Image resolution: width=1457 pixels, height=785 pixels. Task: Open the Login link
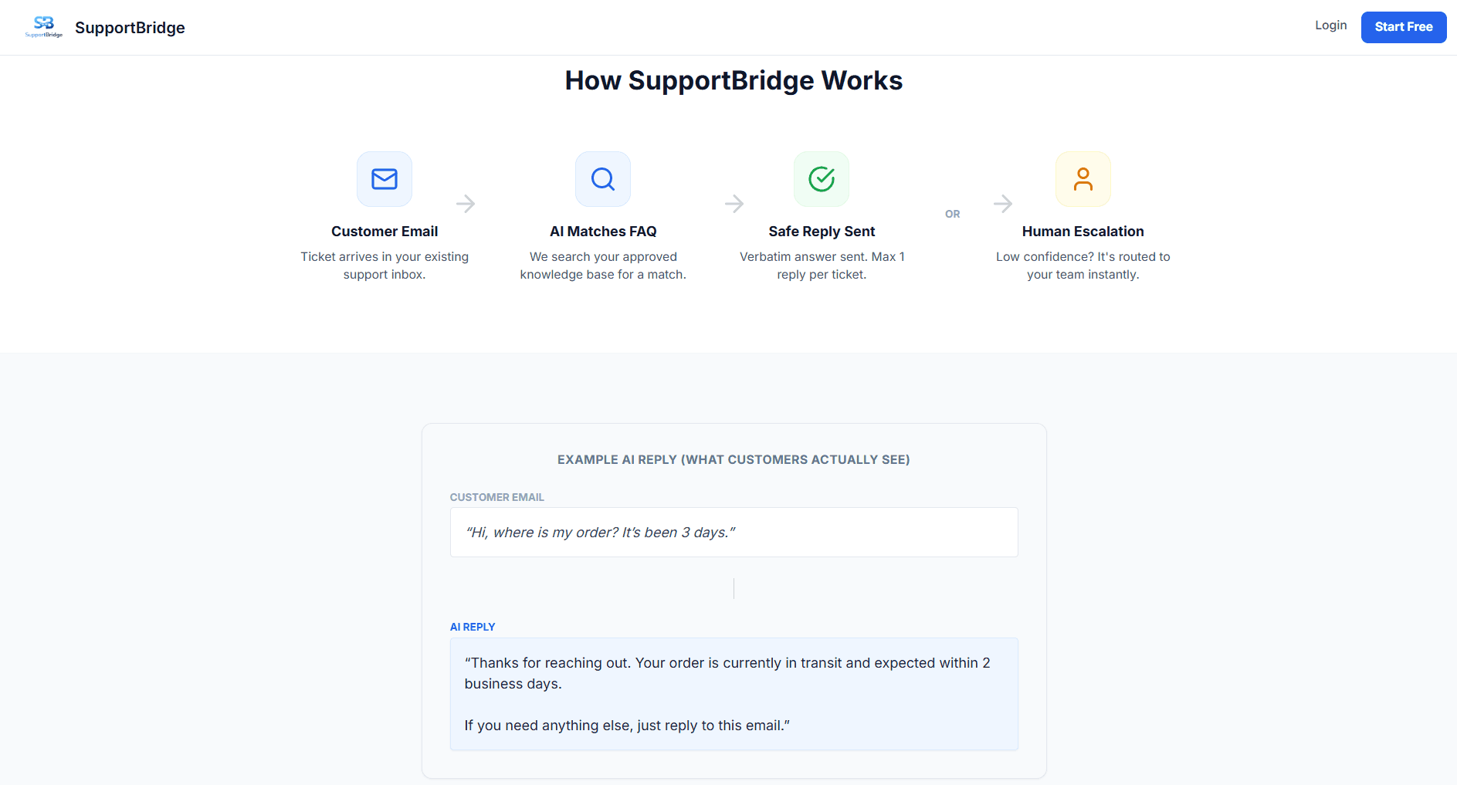[x=1330, y=25]
